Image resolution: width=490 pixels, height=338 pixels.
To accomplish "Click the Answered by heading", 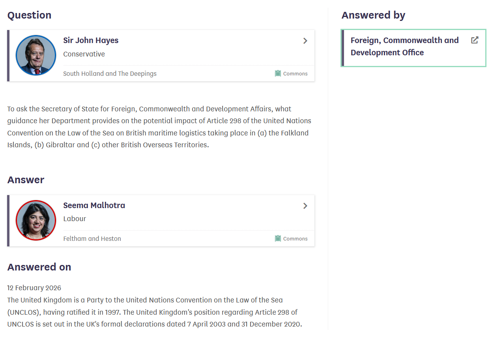I will coord(373,15).
